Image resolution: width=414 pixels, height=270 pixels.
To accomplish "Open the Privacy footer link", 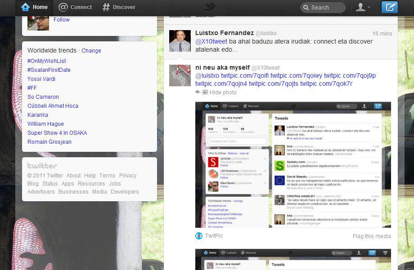I will point(127,176).
